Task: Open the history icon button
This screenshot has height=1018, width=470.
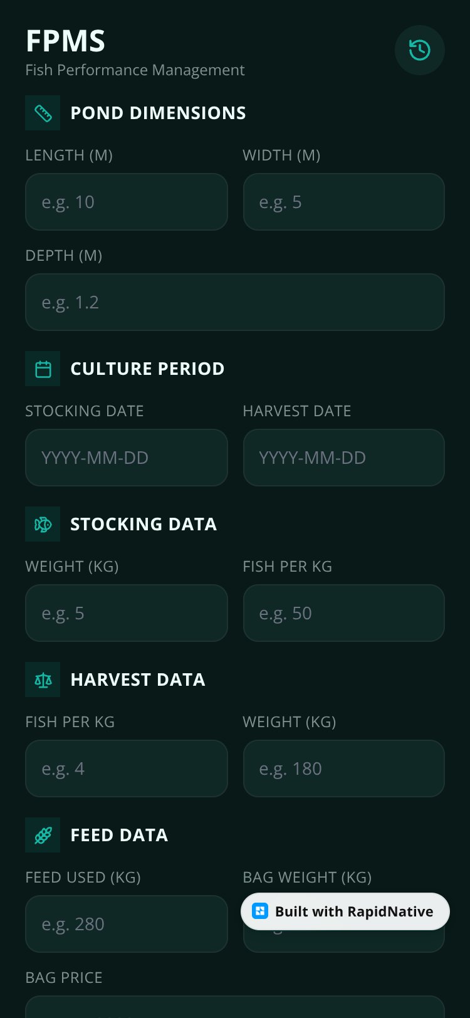Action: tap(420, 50)
